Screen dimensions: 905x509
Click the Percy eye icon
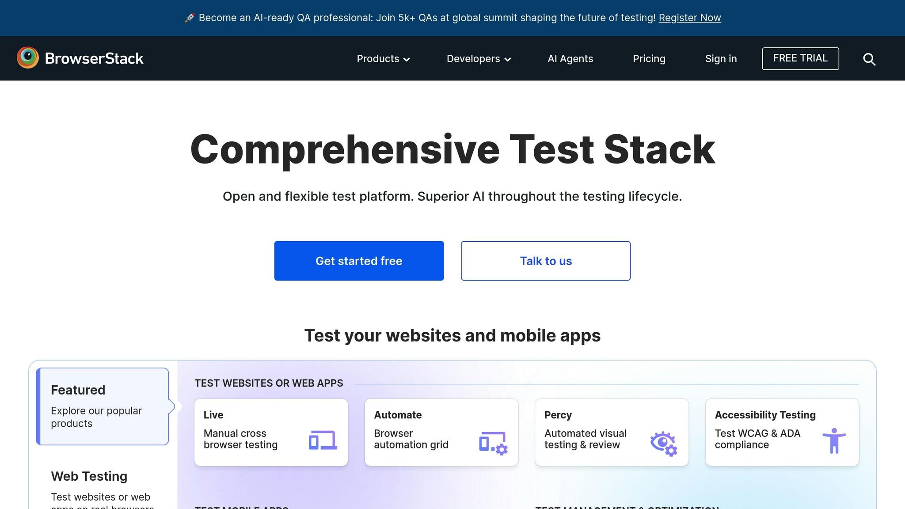pyautogui.click(x=663, y=443)
